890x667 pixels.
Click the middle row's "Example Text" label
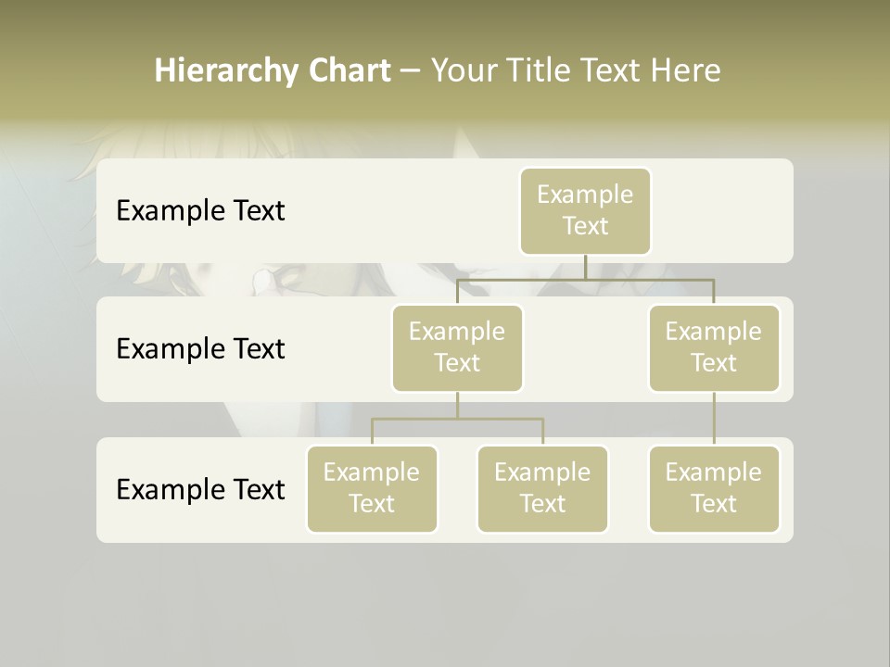tap(200, 349)
